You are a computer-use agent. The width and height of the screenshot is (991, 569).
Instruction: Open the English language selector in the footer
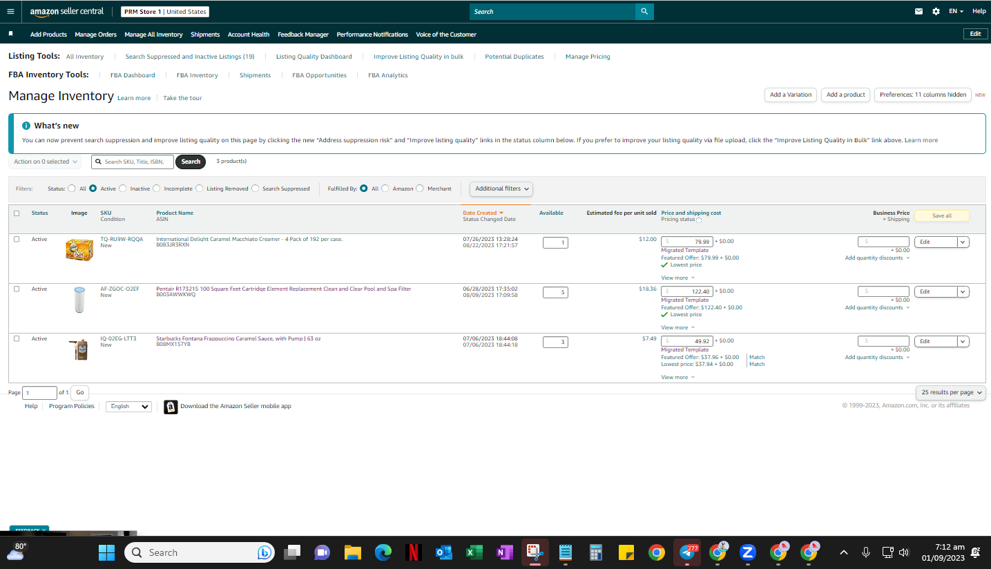click(x=128, y=407)
